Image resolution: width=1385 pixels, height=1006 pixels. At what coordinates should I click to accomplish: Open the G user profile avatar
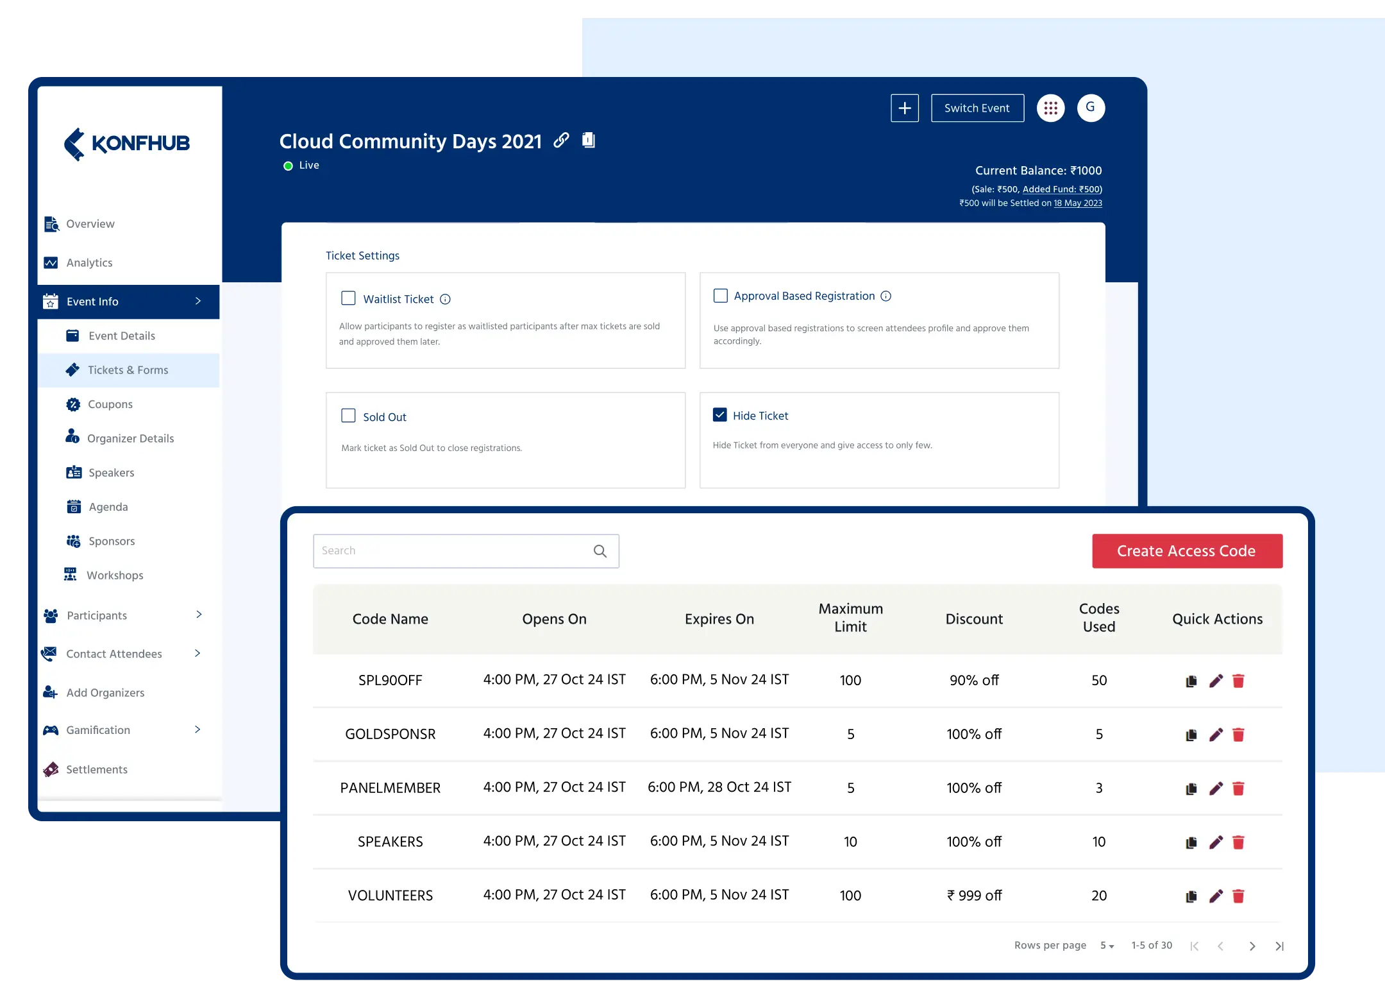click(x=1091, y=108)
